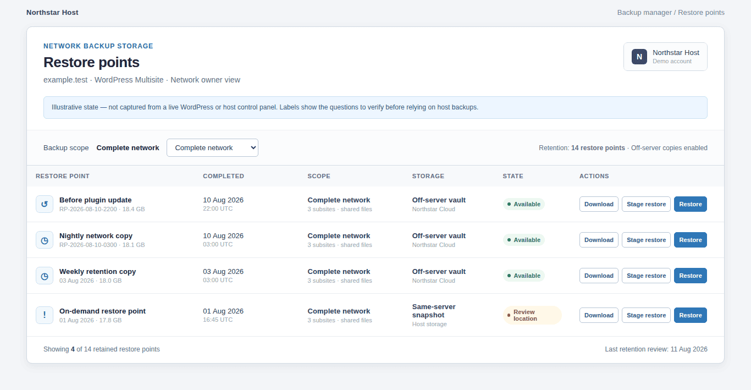Click the 'Restore points' page title
The image size is (751, 390).
[x=91, y=62]
